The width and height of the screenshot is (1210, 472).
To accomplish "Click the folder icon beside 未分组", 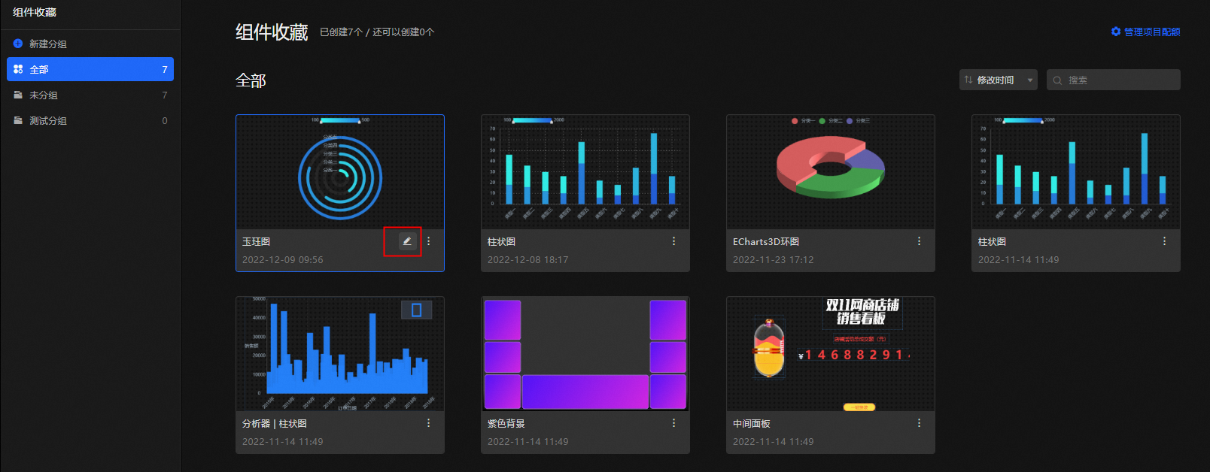I will 18,95.
